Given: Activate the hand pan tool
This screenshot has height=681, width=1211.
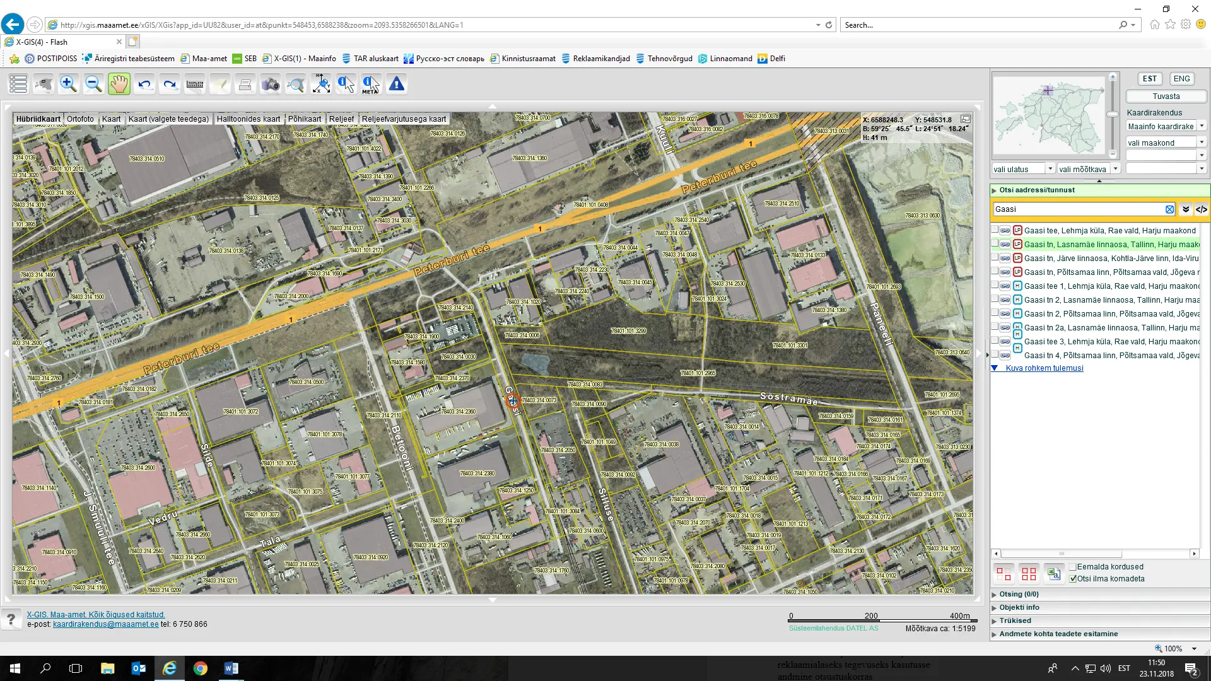Looking at the screenshot, I should pyautogui.click(x=119, y=84).
